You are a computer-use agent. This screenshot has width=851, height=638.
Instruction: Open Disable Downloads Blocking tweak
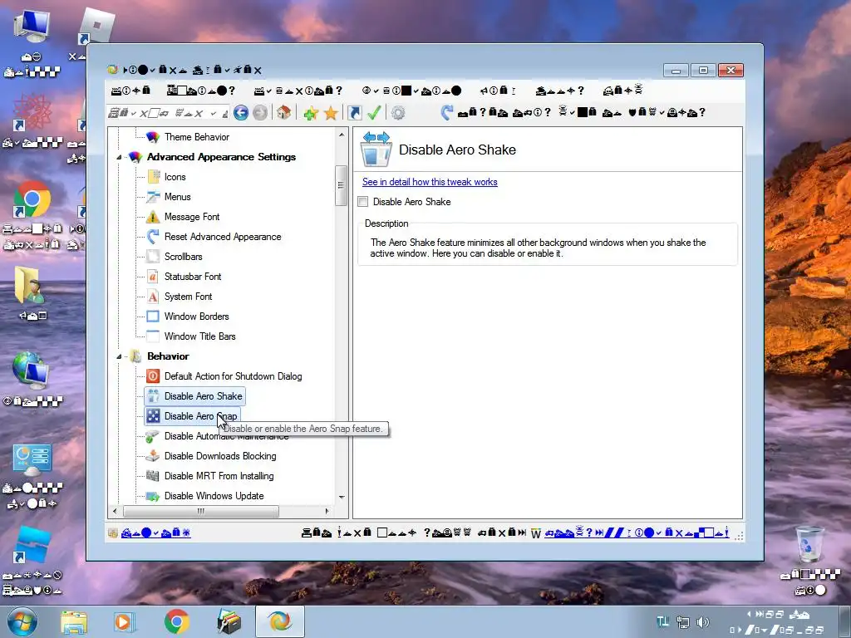pyautogui.click(x=219, y=456)
